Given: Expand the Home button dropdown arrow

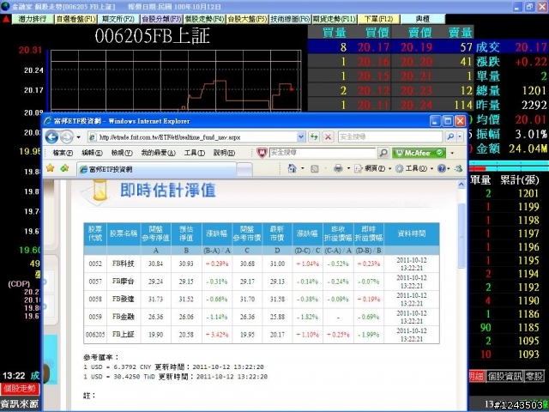Looking at the screenshot, I should point(303,169).
